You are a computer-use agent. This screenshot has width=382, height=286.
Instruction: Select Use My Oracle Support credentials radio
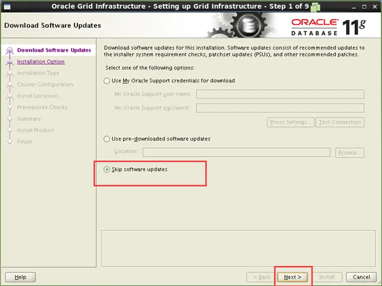click(x=107, y=81)
